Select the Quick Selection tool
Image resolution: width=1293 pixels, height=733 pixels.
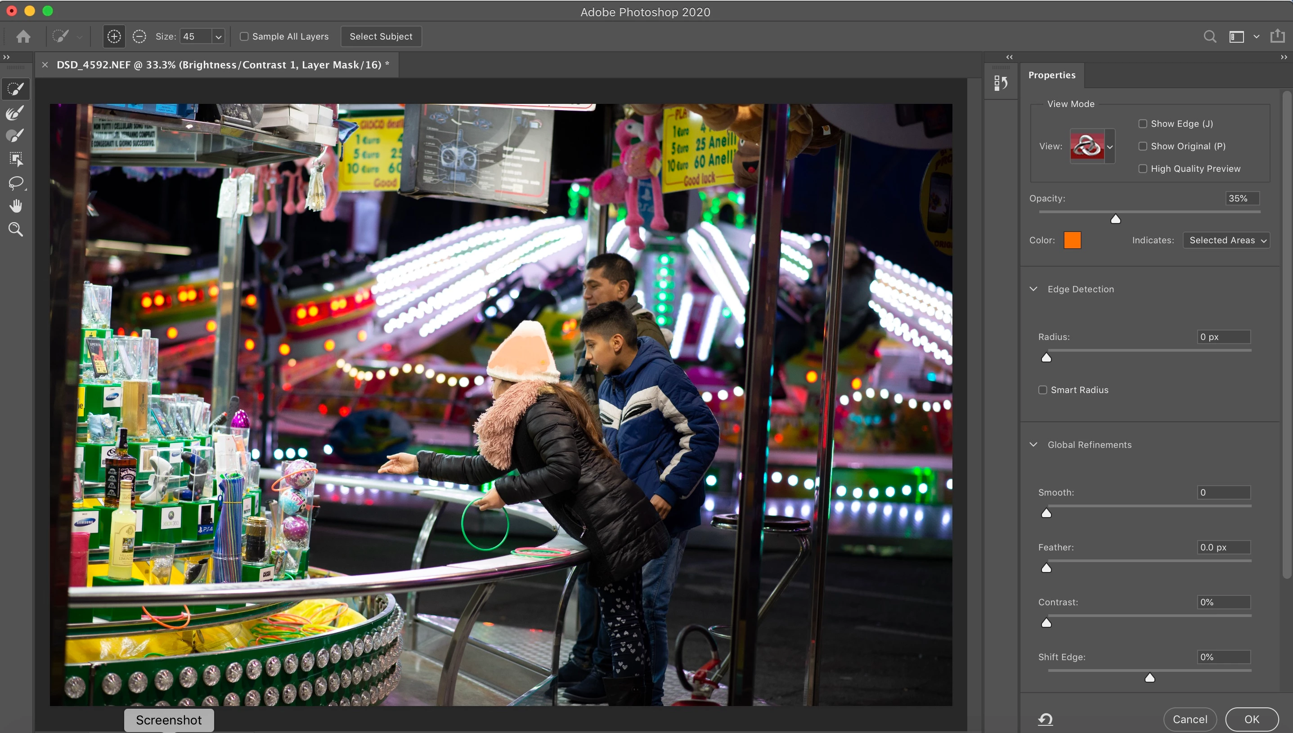(x=16, y=89)
